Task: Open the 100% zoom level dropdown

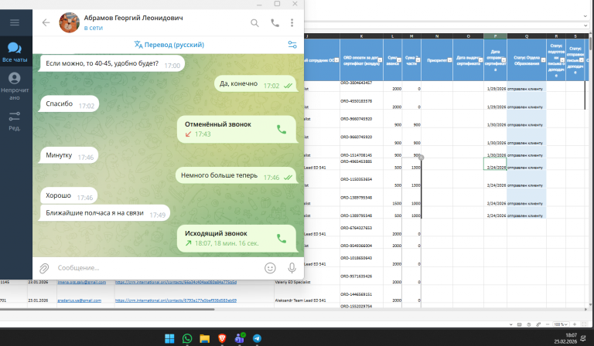Action: tap(561, 324)
